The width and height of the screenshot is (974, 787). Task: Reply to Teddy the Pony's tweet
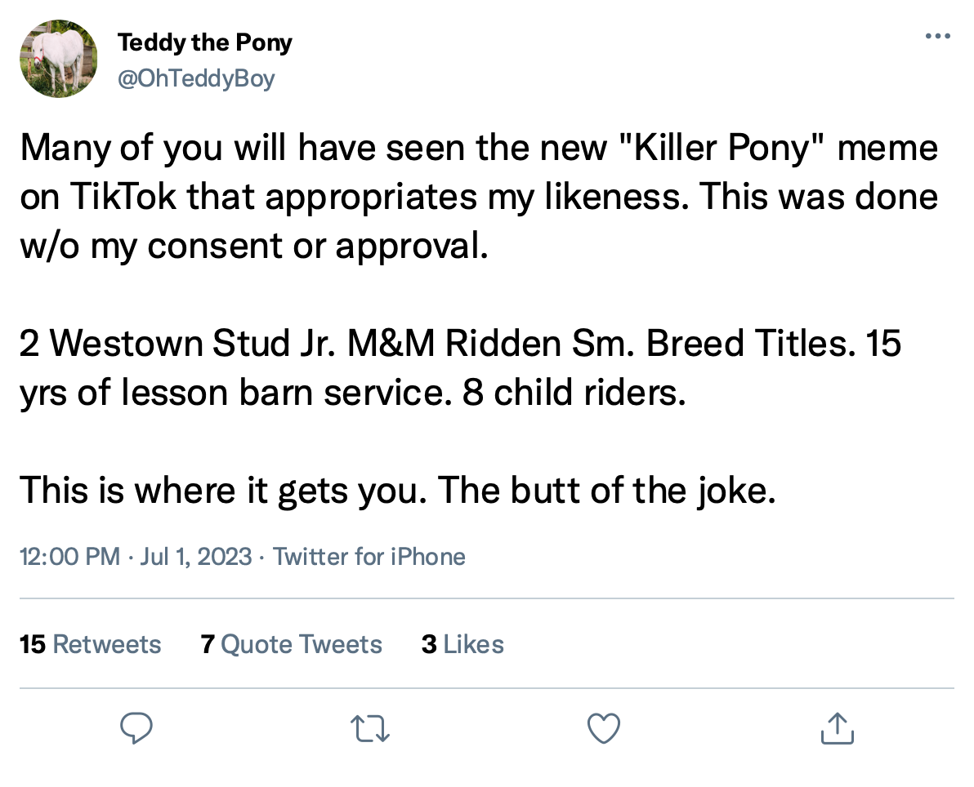coord(137,727)
